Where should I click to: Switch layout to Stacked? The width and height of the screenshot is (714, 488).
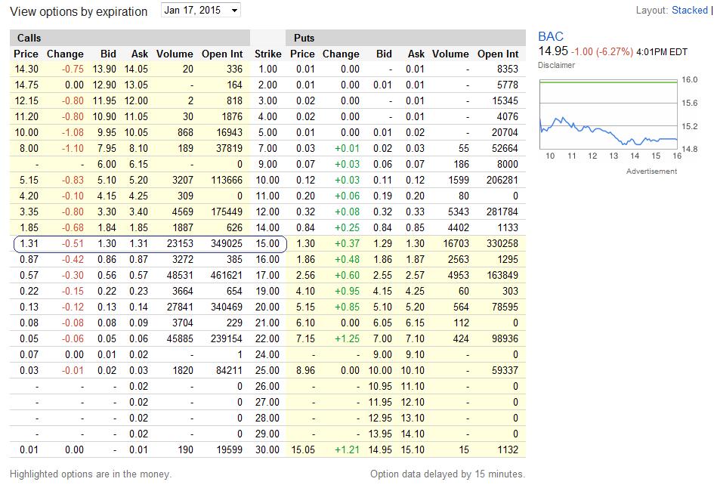[x=689, y=10]
